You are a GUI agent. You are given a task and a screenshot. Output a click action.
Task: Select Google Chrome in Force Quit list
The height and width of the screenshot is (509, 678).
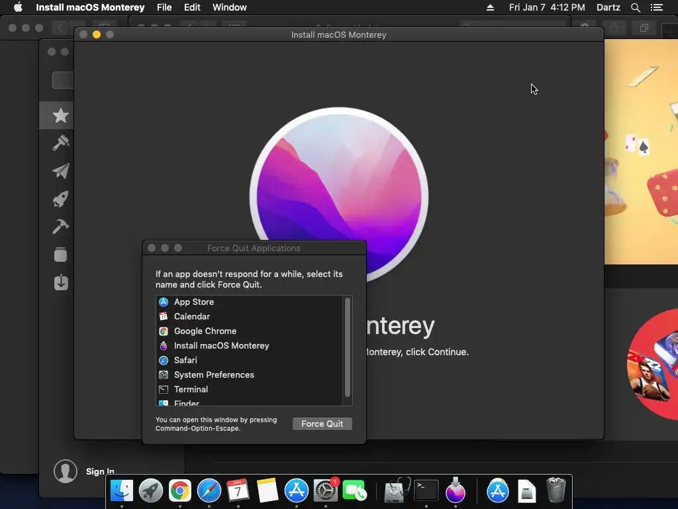(250, 331)
